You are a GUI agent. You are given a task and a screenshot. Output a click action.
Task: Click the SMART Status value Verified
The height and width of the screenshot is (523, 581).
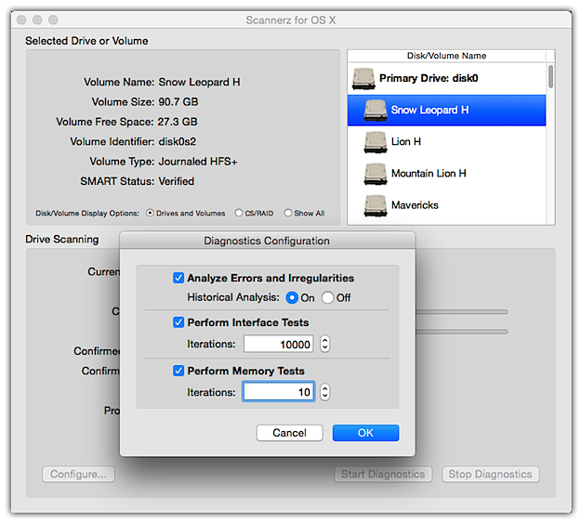176,181
